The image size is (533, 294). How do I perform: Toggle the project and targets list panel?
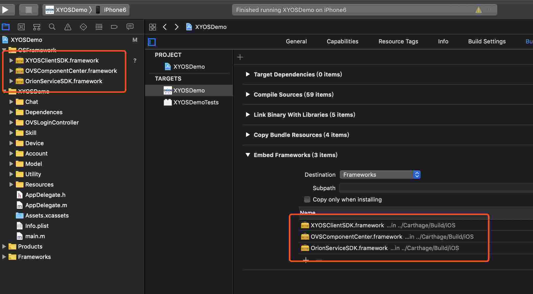[152, 42]
